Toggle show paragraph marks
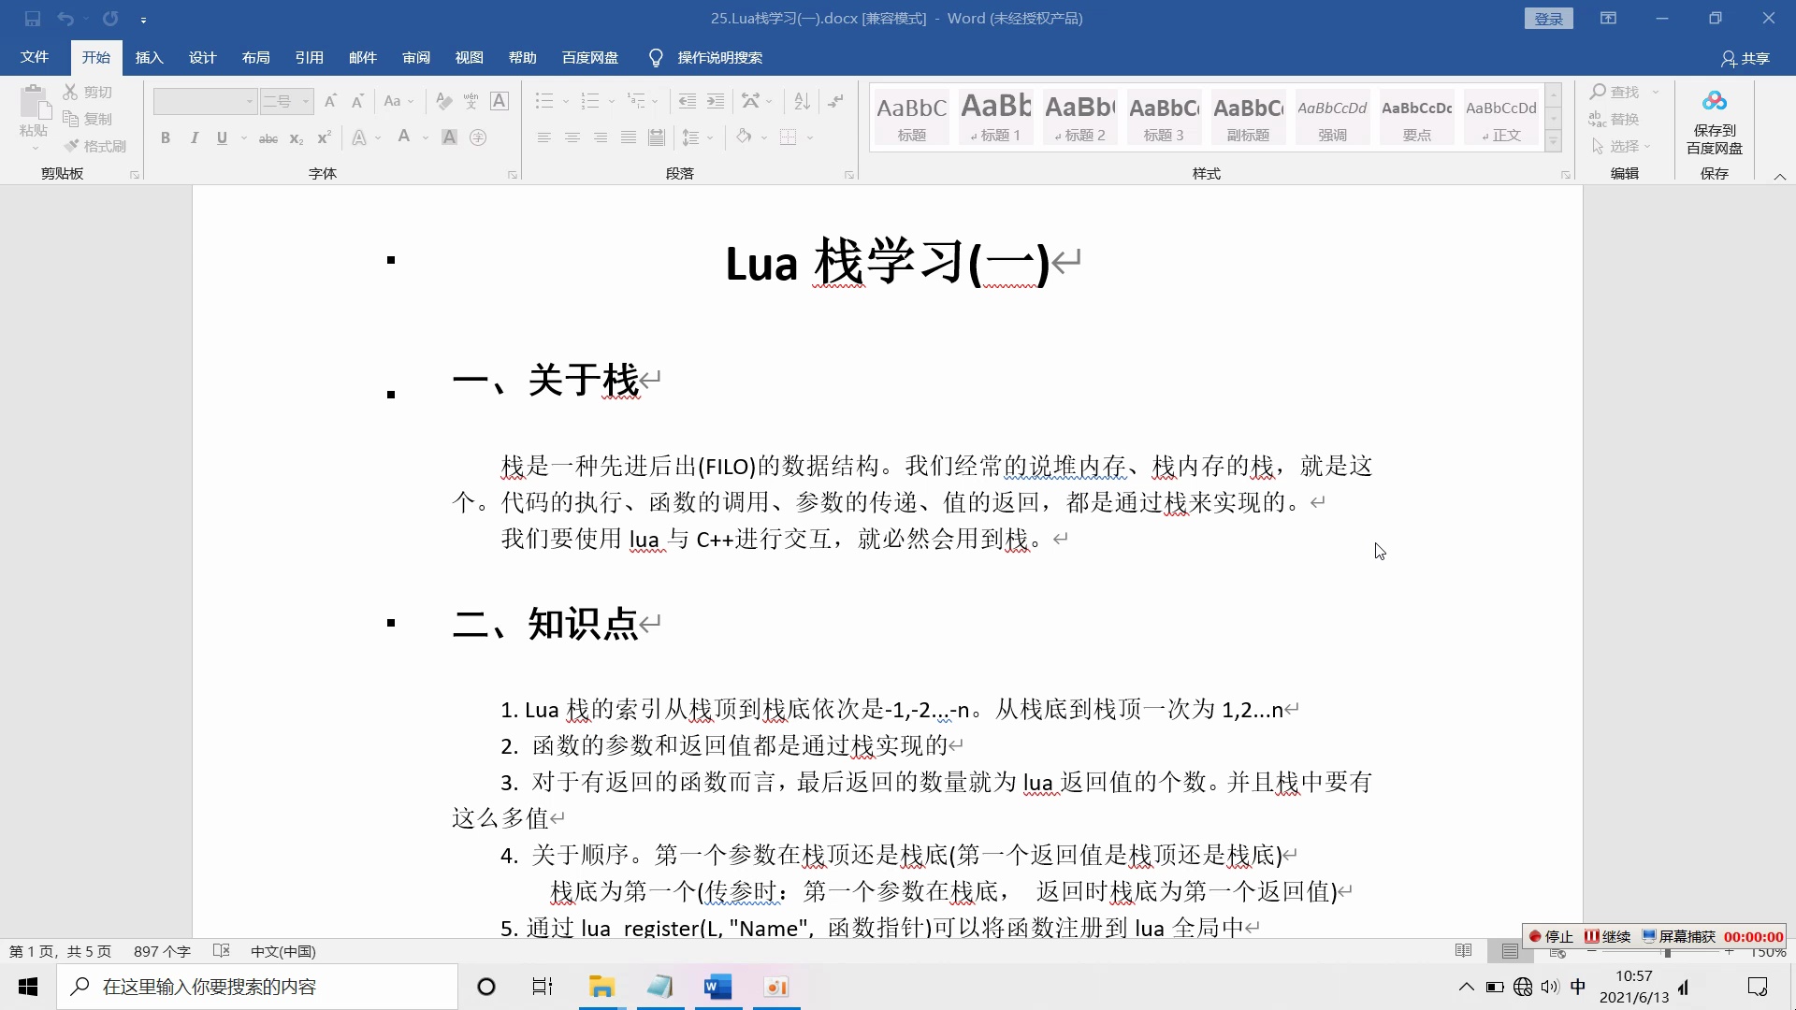The height and width of the screenshot is (1010, 1796). point(835,101)
